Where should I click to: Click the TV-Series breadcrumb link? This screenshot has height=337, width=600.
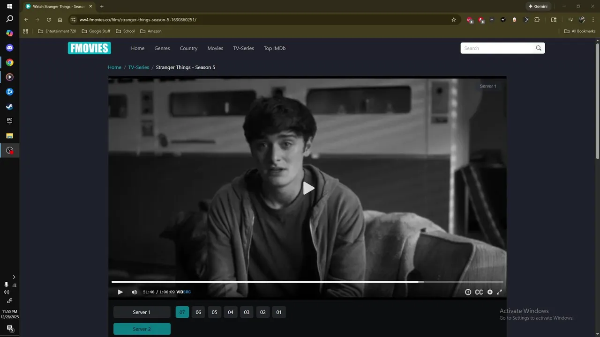(x=139, y=67)
